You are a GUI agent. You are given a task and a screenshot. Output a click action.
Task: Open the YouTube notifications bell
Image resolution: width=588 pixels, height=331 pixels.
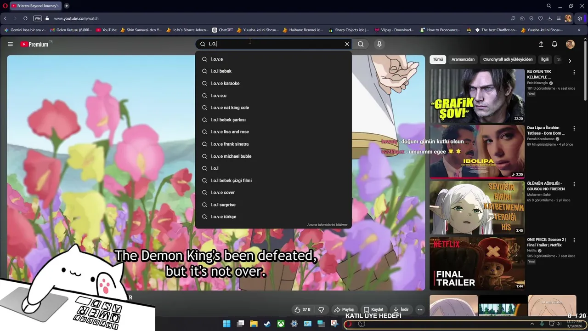click(554, 44)
